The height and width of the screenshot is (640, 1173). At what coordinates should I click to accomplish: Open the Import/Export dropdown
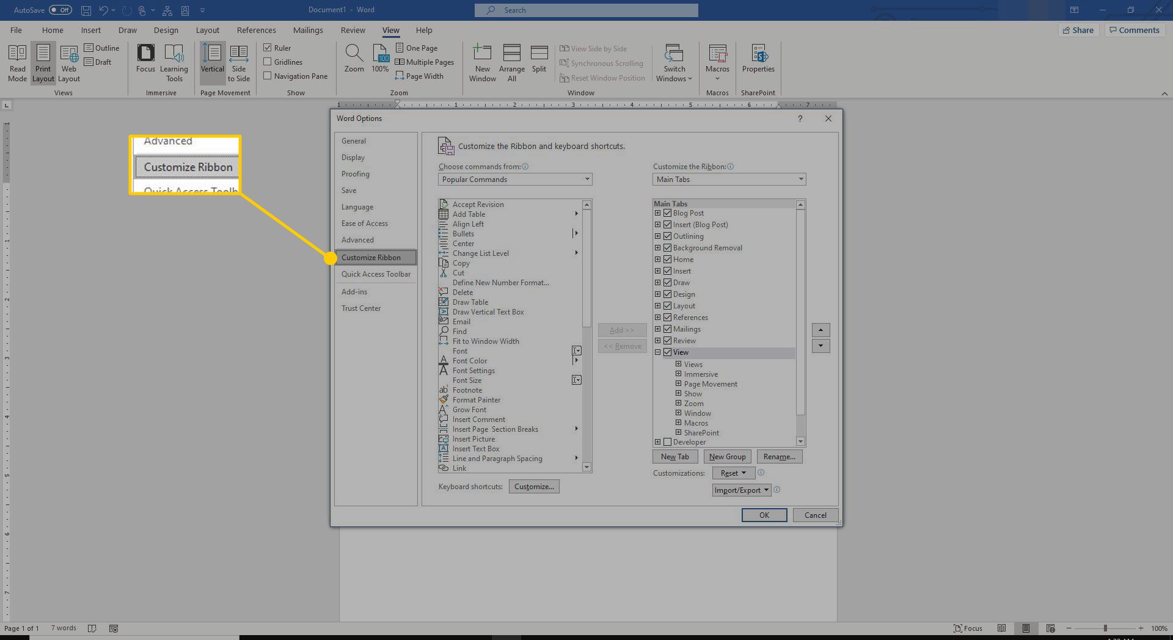click(742, 490)
